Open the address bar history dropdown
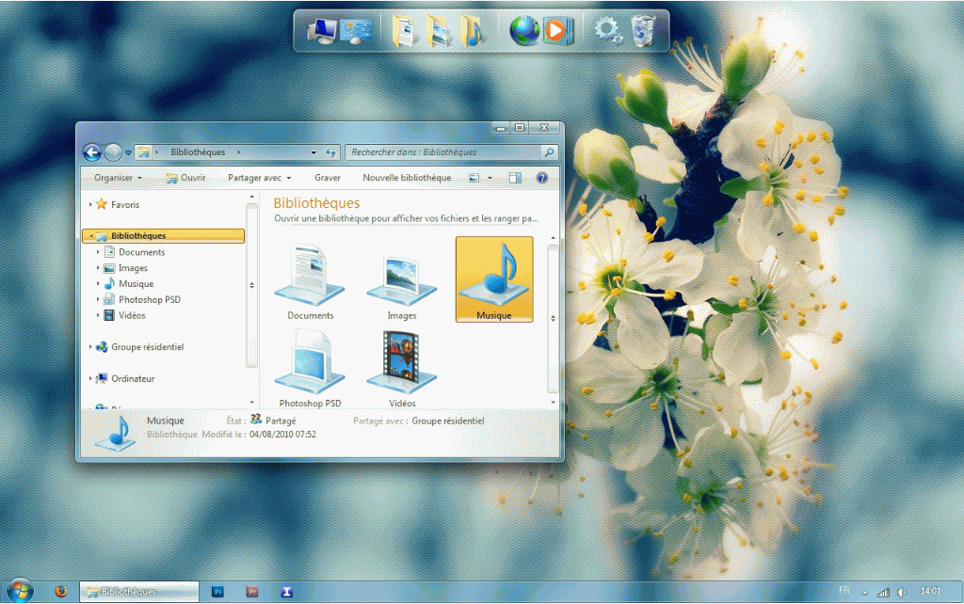Viewport: 964px width, 604px height. pos(313,152)
